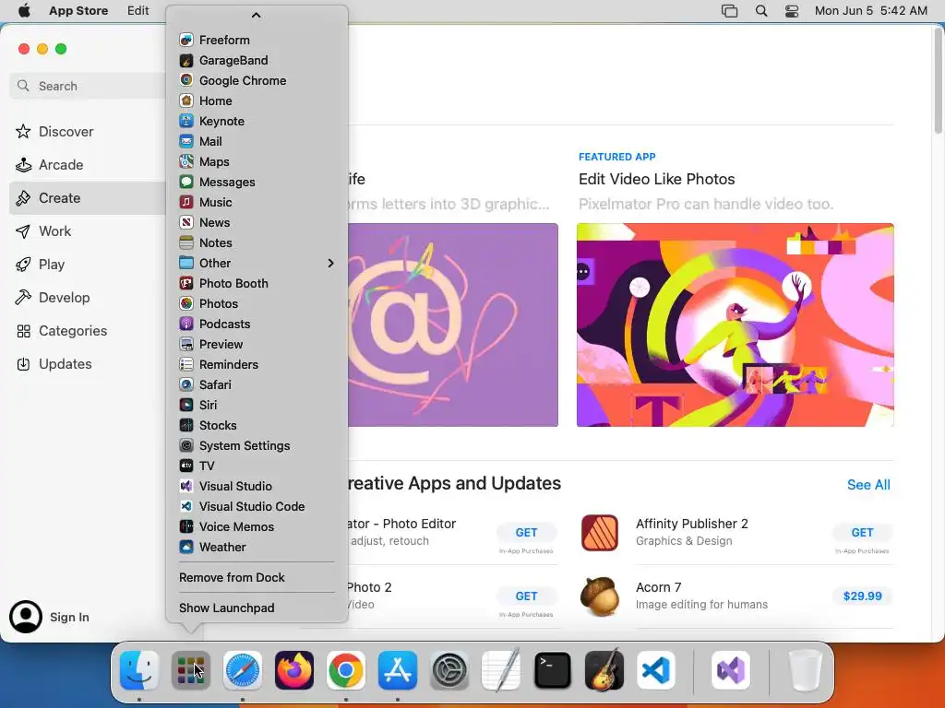Open Google Chrome from the Dock
The image size is (945, 708).
click(x=346, y=670)
